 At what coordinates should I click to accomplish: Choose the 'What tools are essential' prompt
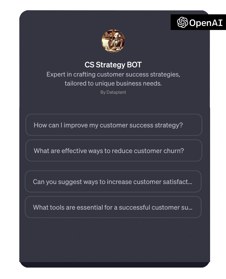click(113, 207)
